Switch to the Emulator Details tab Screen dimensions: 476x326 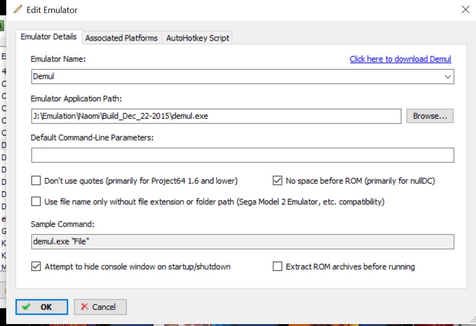[x=49, y=37]
